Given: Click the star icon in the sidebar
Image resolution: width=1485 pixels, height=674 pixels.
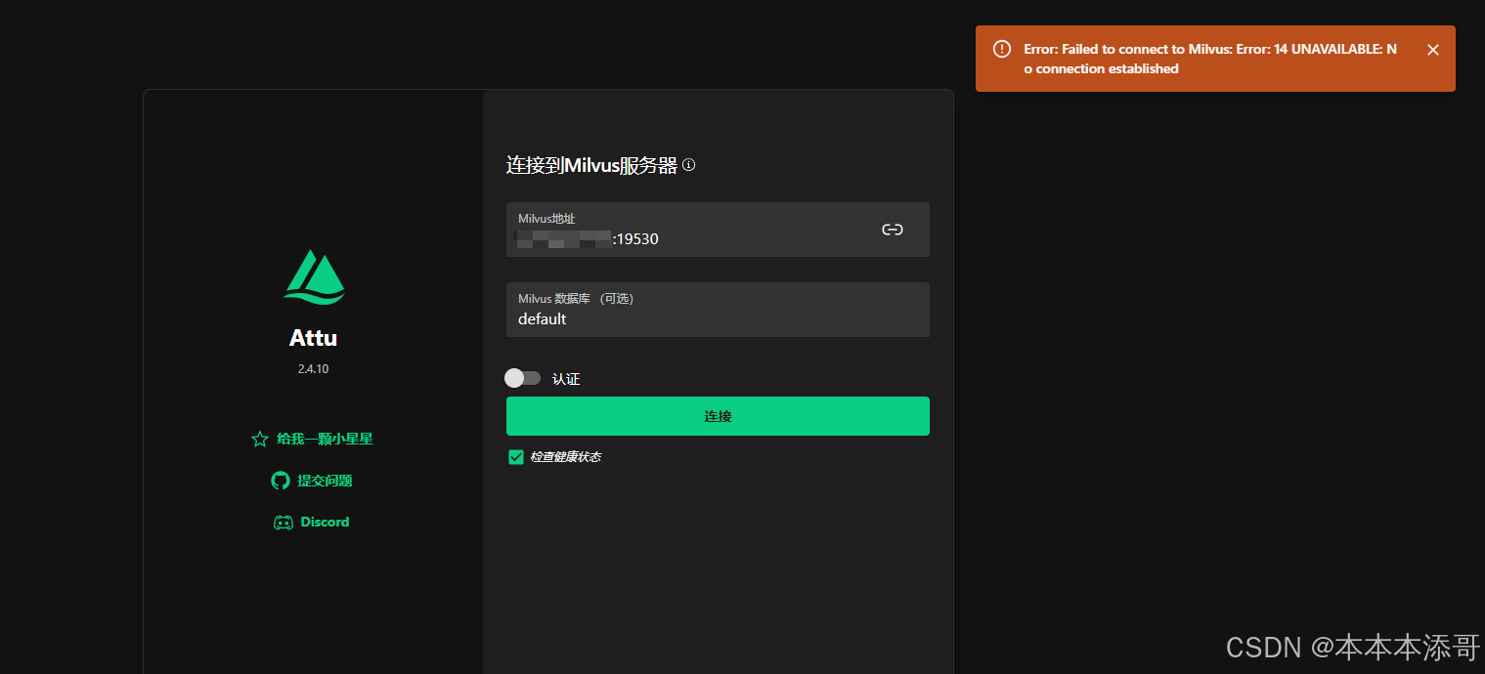Looking at the screenshot, I should [x=260, y=440].
